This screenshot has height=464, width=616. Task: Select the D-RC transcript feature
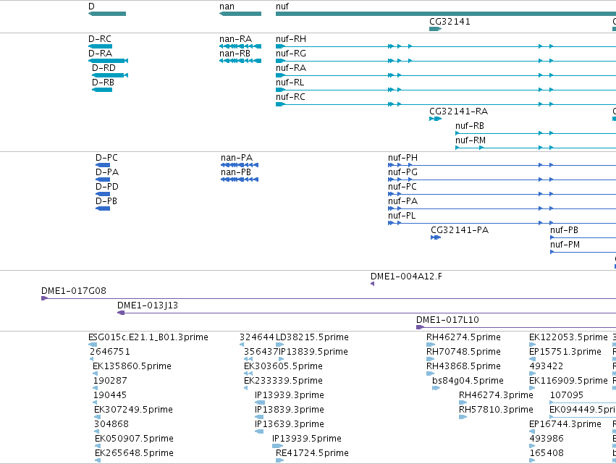pyautogui.click(x=100, y=46)
